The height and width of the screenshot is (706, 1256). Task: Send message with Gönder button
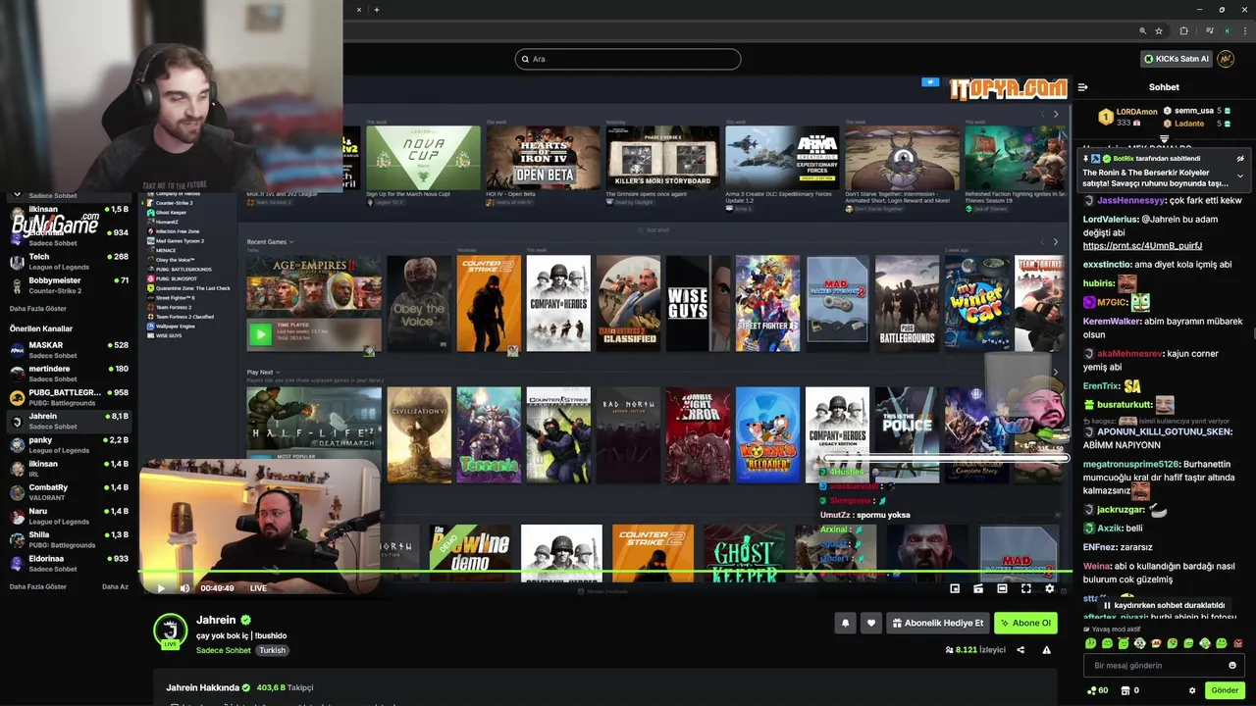pyautogui.click(x=1225, y=690)
